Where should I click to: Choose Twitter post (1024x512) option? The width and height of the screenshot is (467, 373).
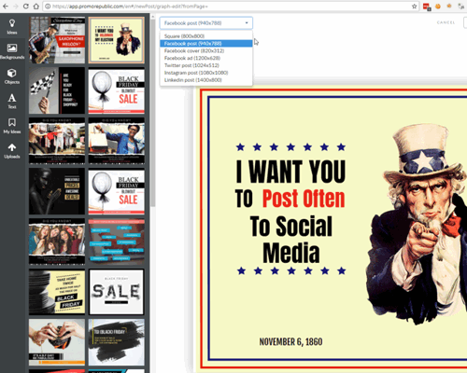[x=206, y=65]
